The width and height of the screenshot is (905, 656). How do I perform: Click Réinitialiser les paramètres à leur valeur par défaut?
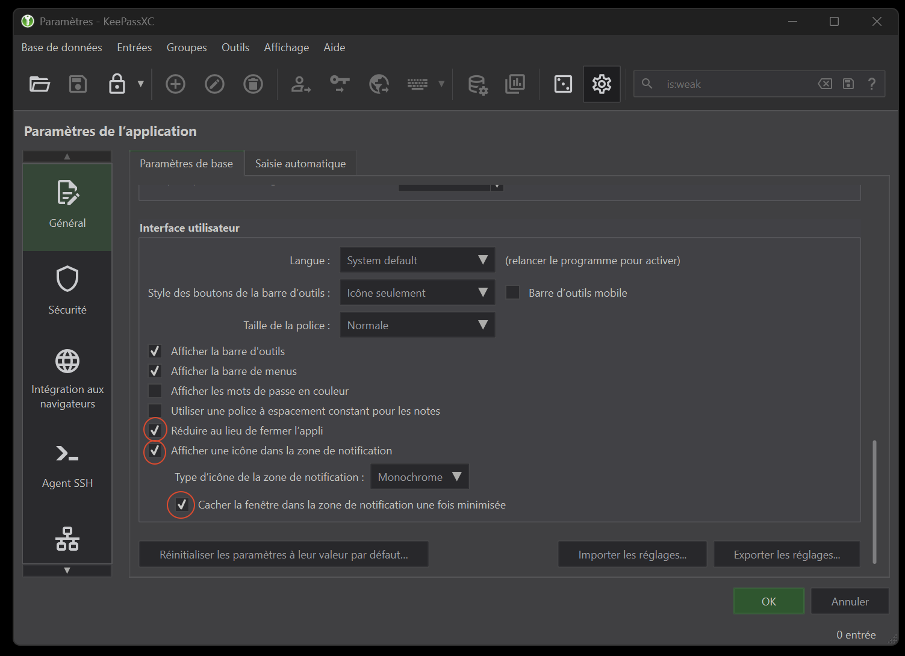(x=284, y=554)
